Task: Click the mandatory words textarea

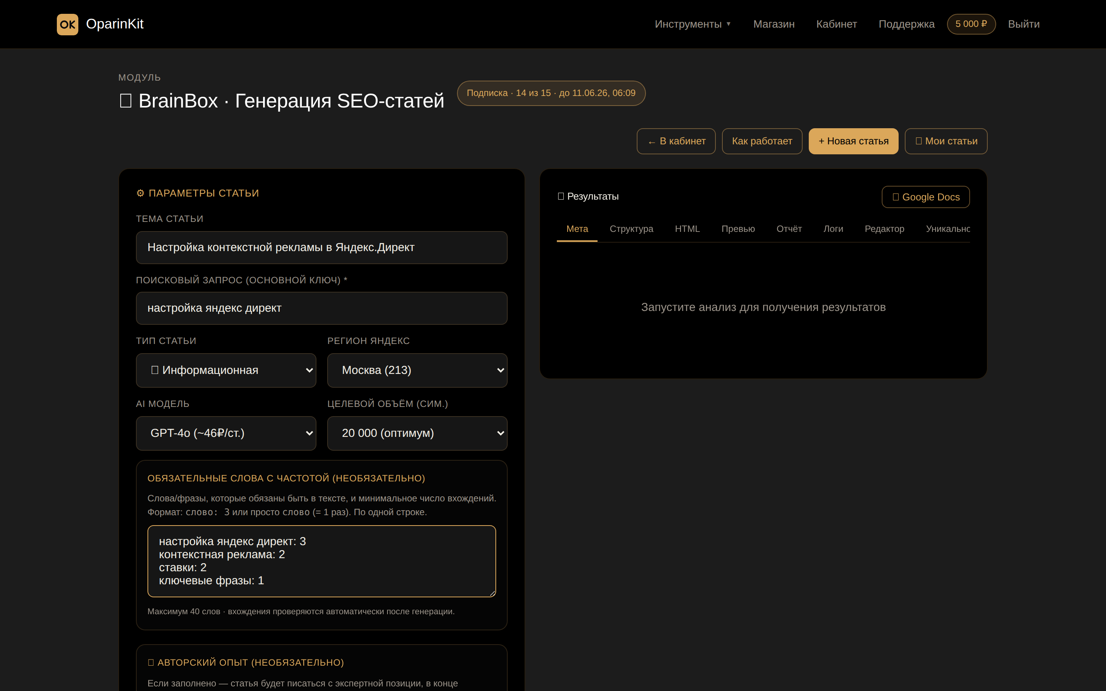Action: click(x=322, y=561)
